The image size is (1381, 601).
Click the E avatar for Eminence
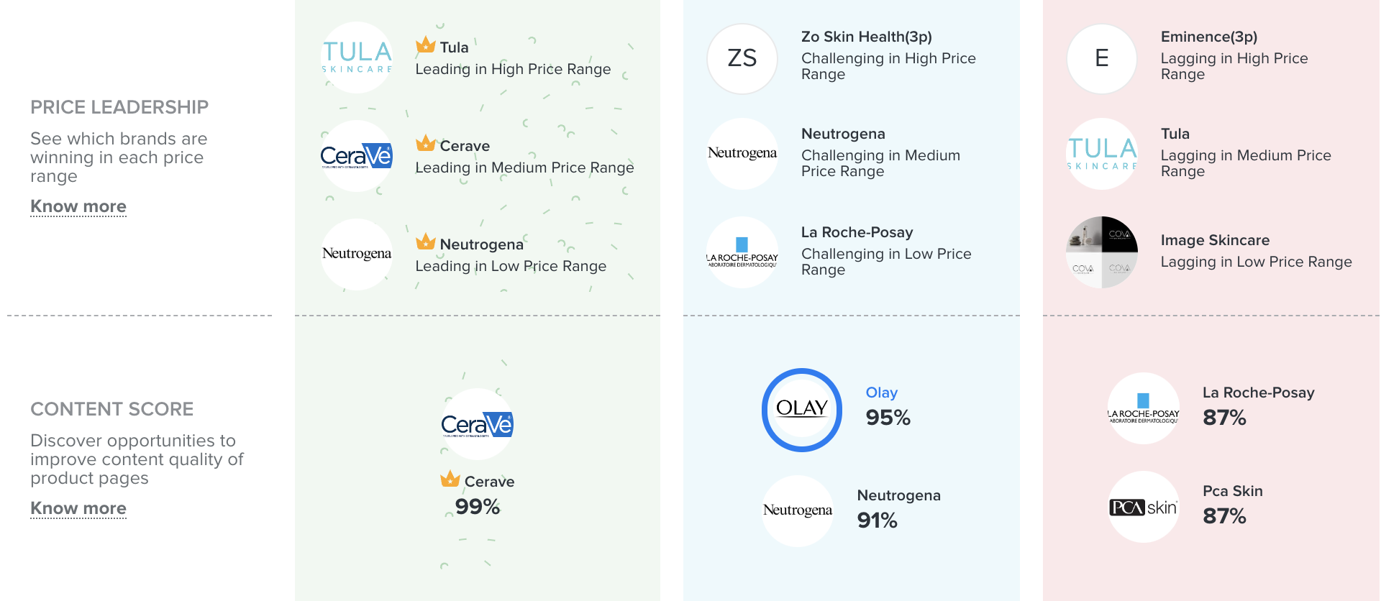(x=1102, y=58)
